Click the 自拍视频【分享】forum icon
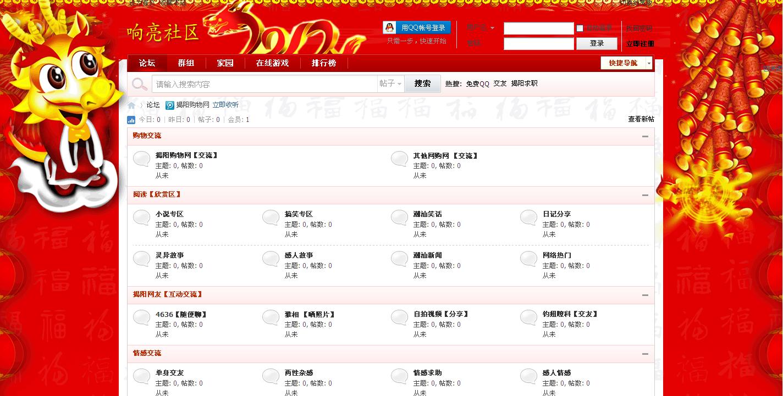The width and height of the screenshot is (783, 396). pos(399,317)
